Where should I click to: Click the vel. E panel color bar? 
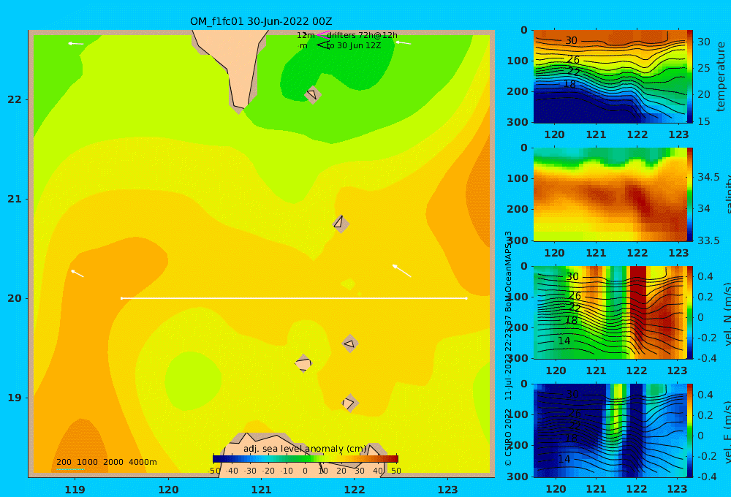point(689,430)
